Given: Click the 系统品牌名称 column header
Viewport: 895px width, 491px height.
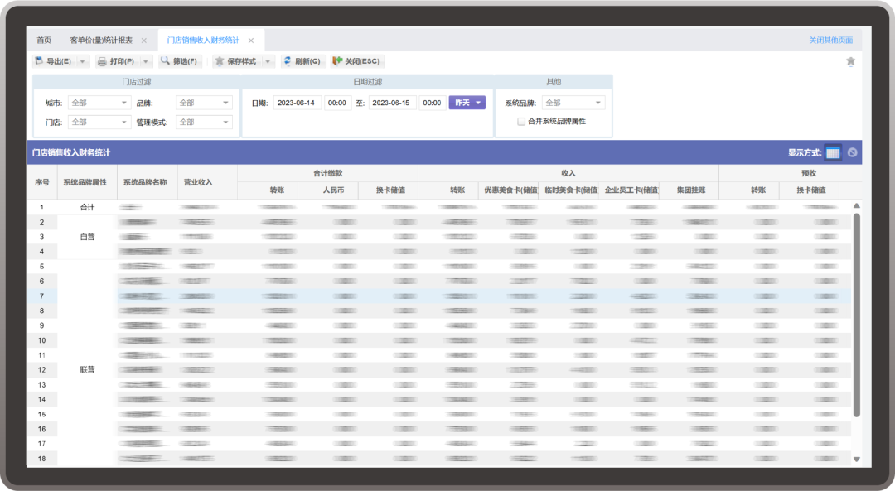Looking at the screenshot, I should pos(147,182).
